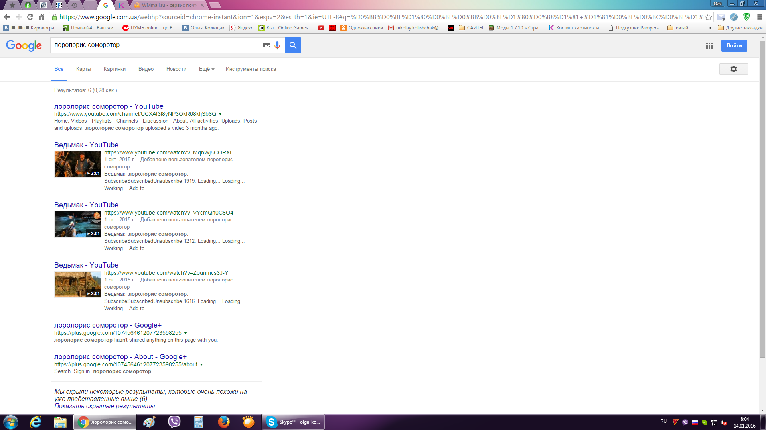
Task: Click the browser Forward arrow
Action: 18,17
